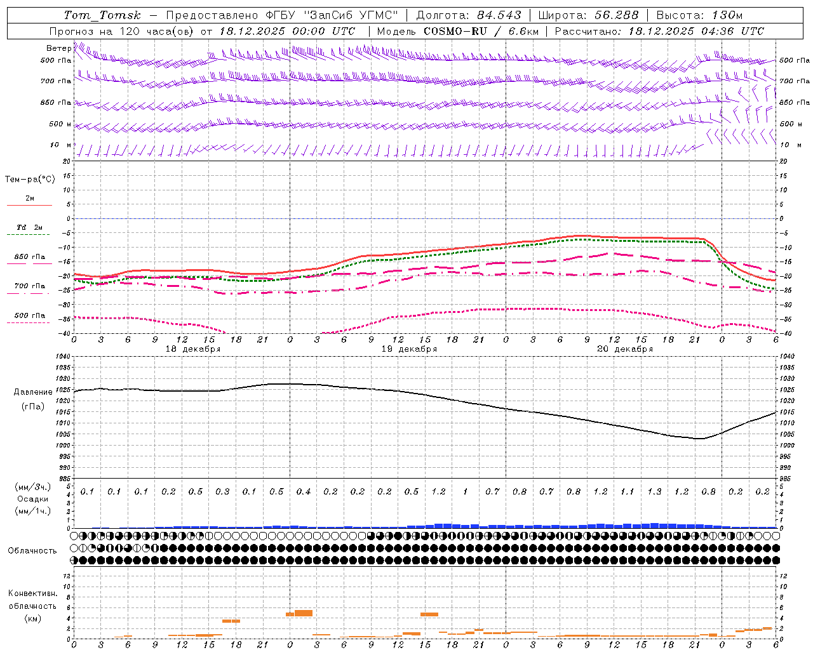Click "1000" on right pressure axis
Viewport: 813px width, 650px height.
point(786,446)
